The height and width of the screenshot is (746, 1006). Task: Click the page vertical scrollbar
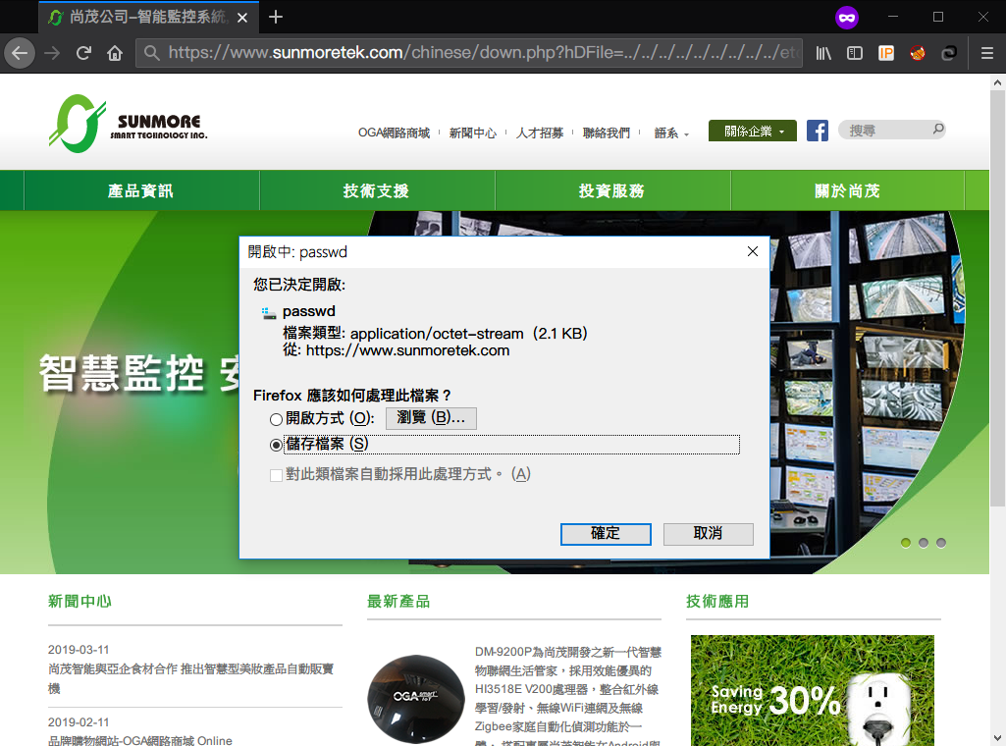pyautogui.click(x=997, y=298)
